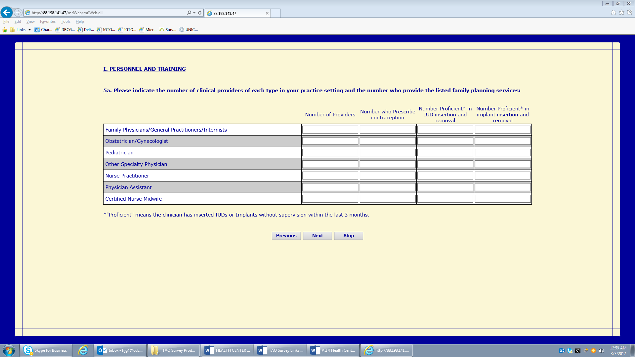
Task: Close the 88.198.141.47 browser tab
Action: tap(267, 13)
